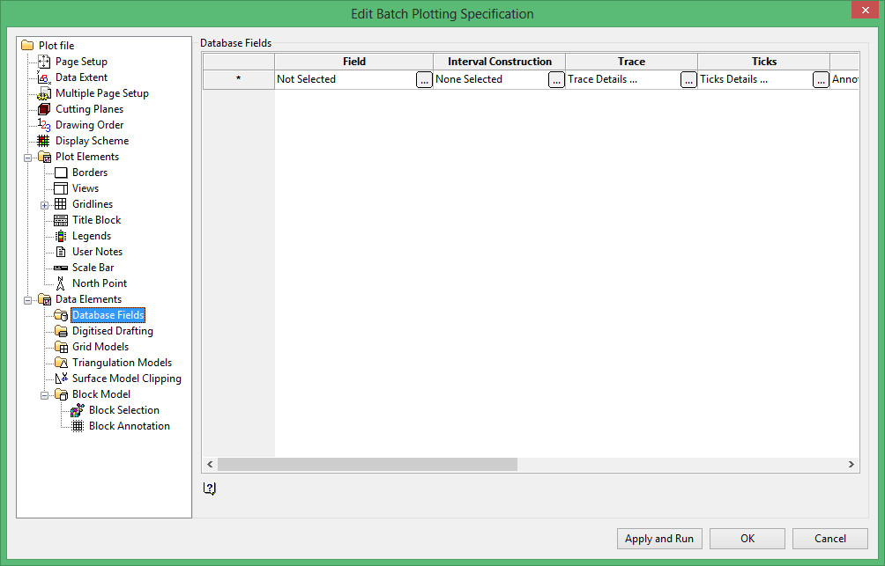Click the Data Extent icon

pos(44,77)
